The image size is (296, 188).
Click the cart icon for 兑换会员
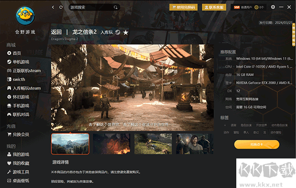tap(9, 134)
